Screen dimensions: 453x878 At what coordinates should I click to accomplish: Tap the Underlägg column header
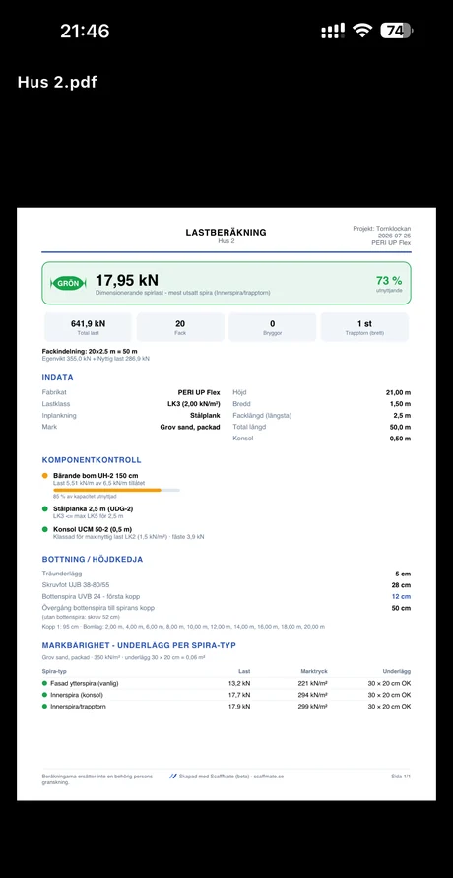click(397, 671)
